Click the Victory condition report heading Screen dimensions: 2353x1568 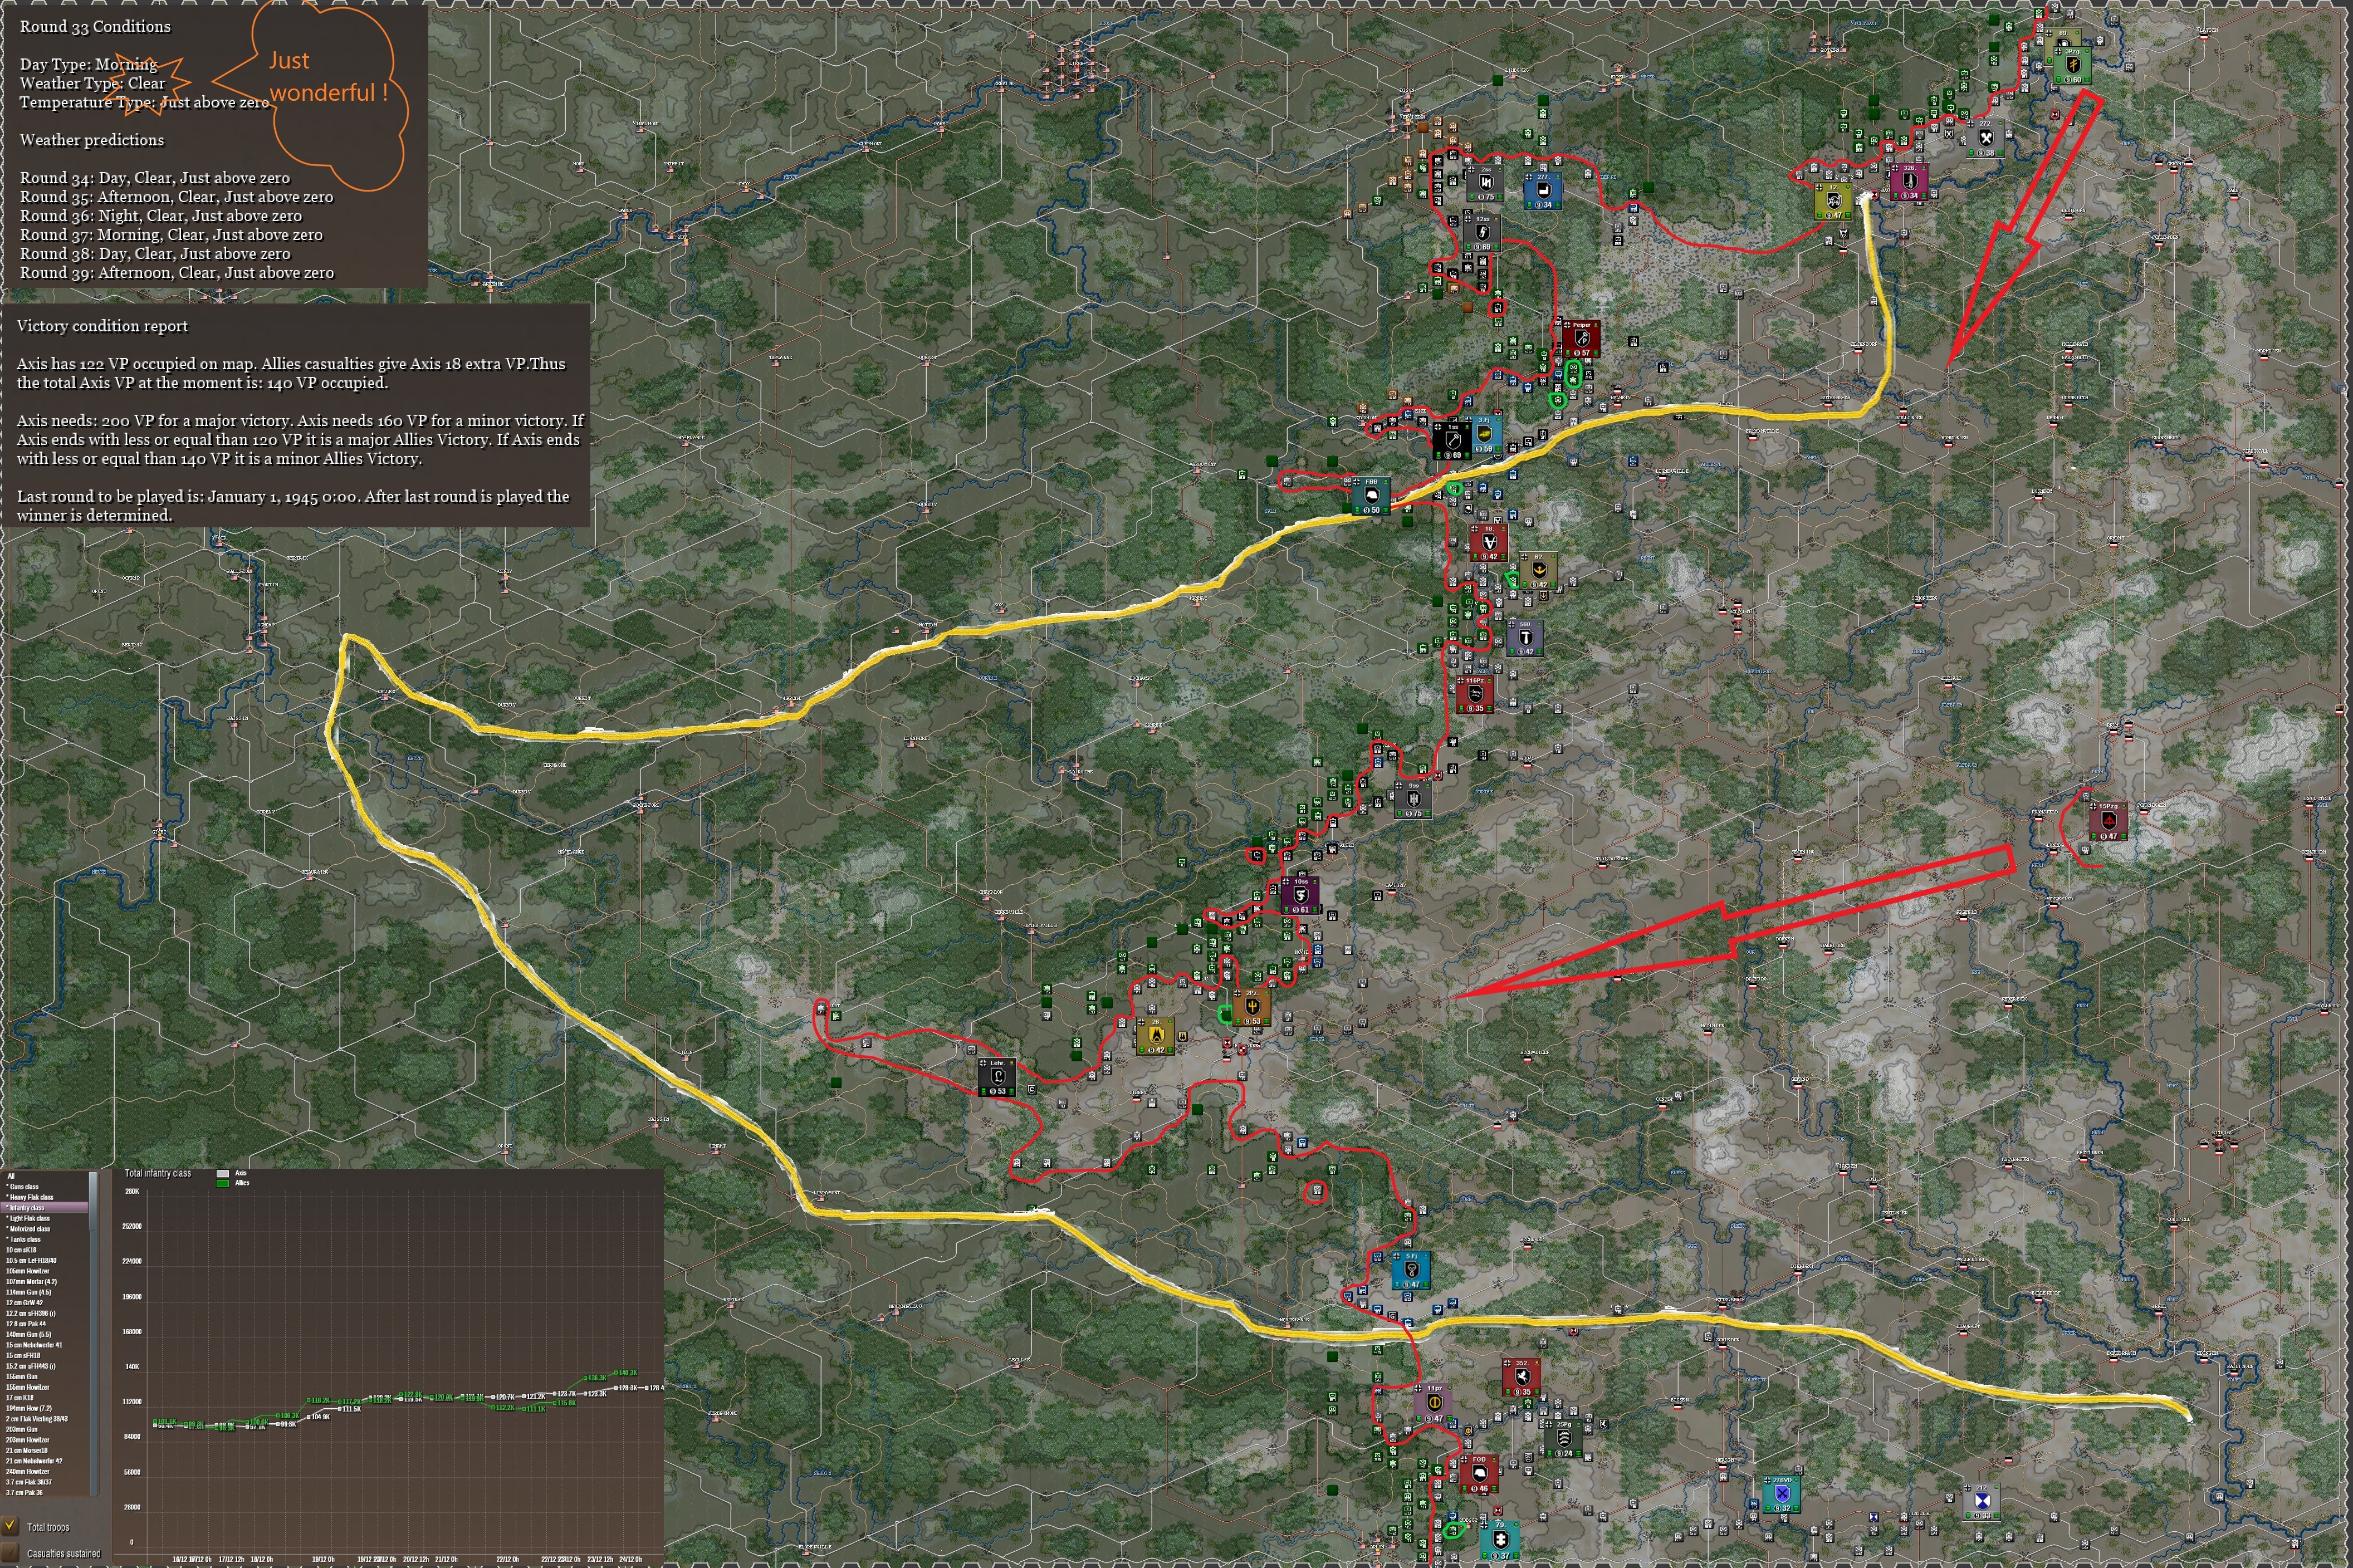[102, 326]
